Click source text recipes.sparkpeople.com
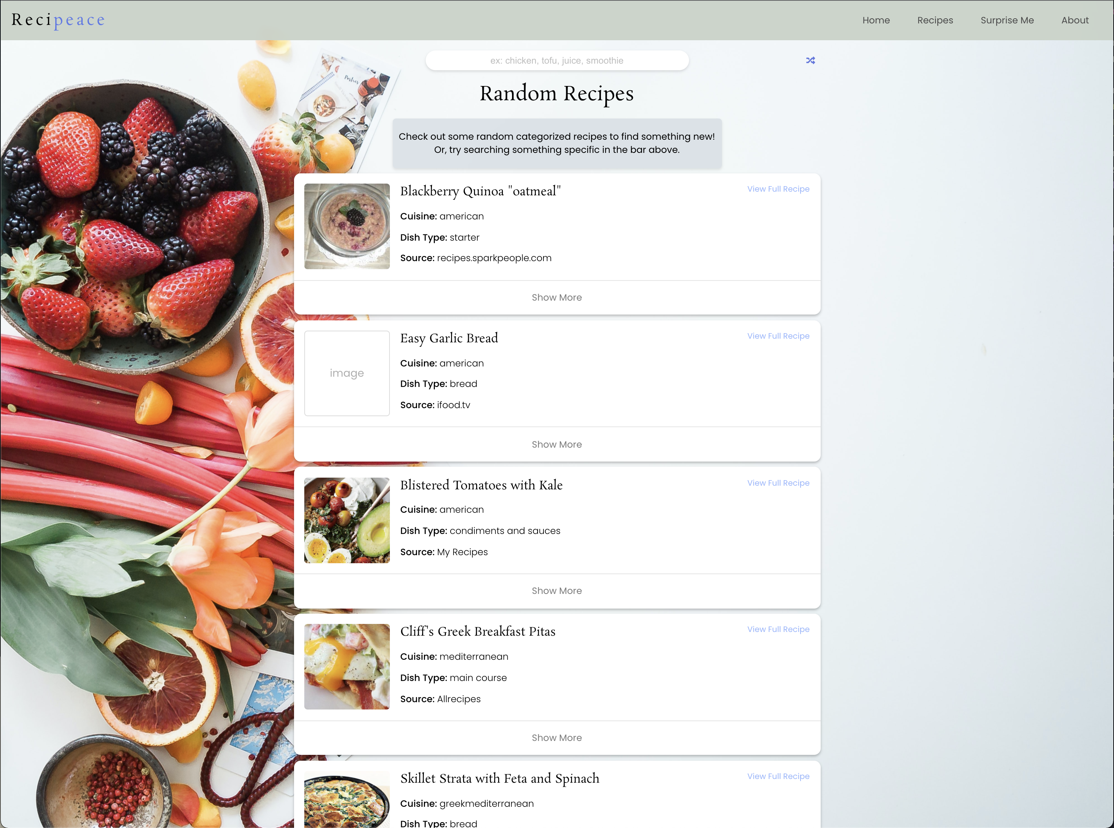Screen dimensions: 1114x828 [x=494, y=258]
